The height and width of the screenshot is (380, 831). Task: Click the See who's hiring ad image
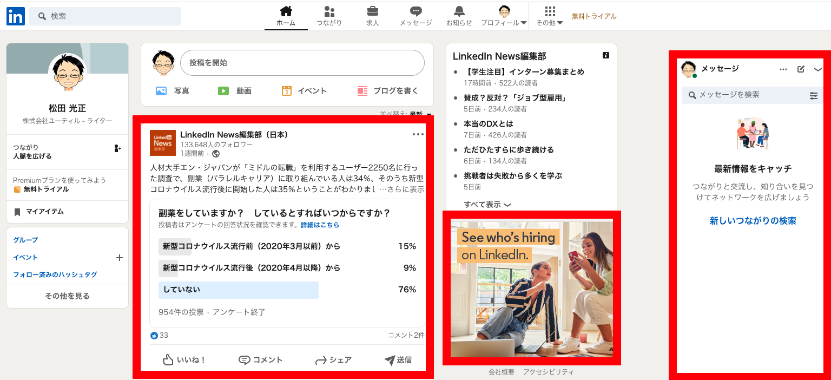click(x=532, y=288)
